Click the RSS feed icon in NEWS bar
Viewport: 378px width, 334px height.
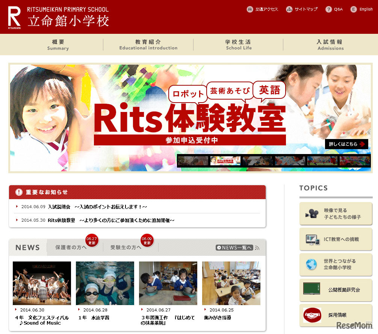point(257,248)
